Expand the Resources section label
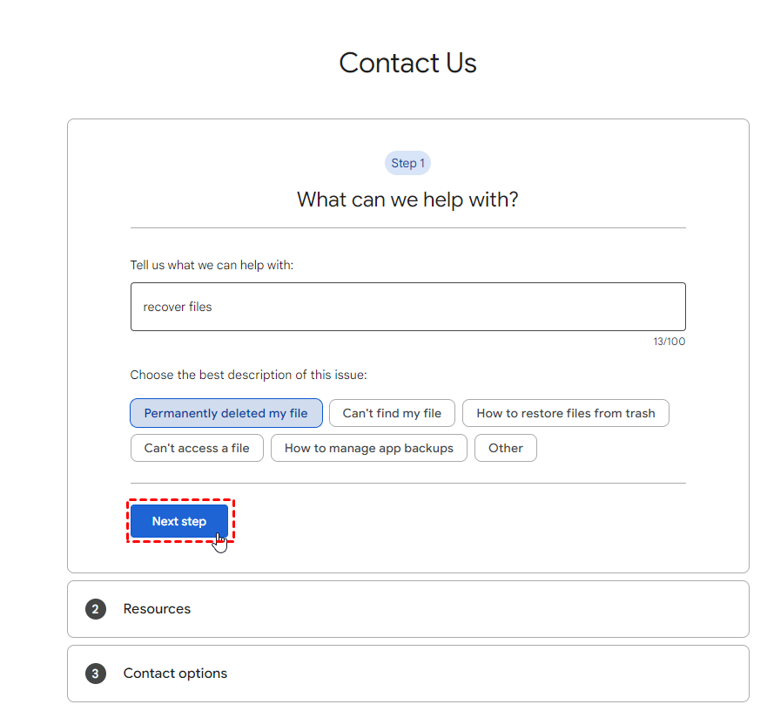This screenshot has width=767, height=718. [x=157, y=609]
